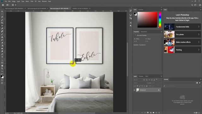Open Fix a photo tutorial
Screen dimensions: 202x114
[x=182, y=35]
